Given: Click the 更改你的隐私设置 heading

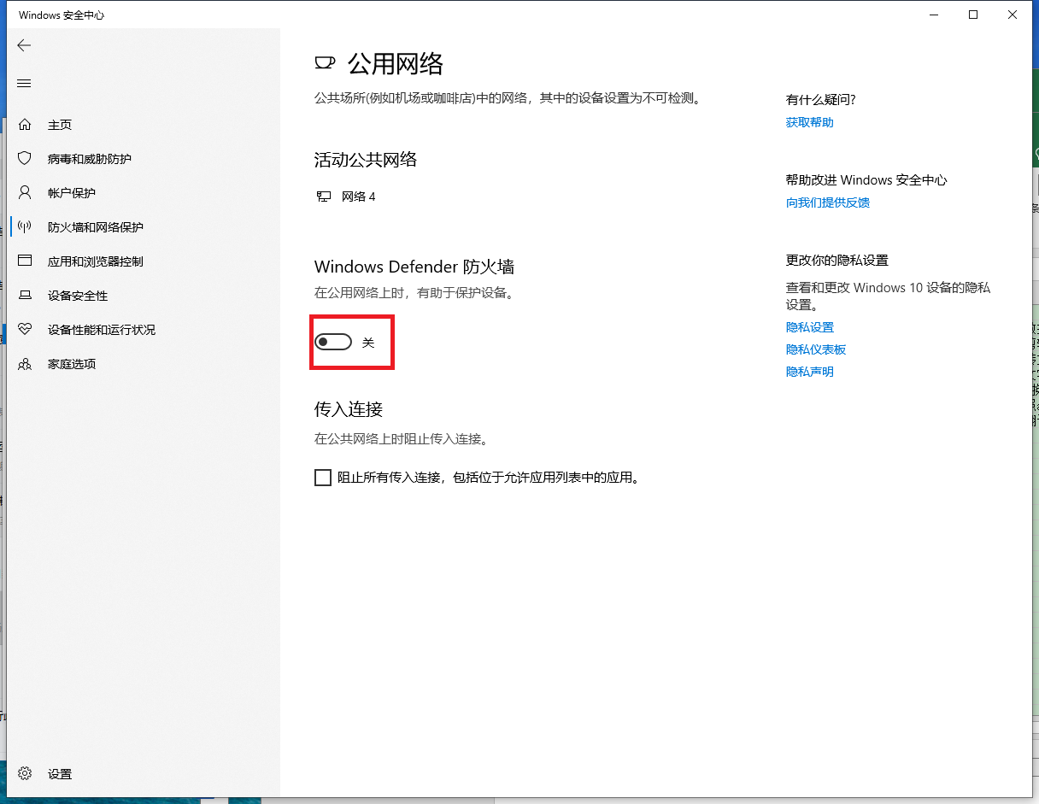Looking at the screenshot, I should click(x=837, y=260).
